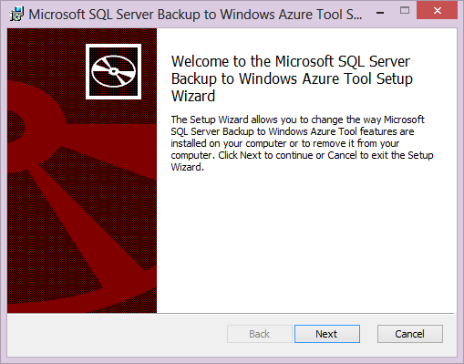This screenshot has width=464, height=364.
Task: Exit setup using the Cancel button
Action: (410, 334)
